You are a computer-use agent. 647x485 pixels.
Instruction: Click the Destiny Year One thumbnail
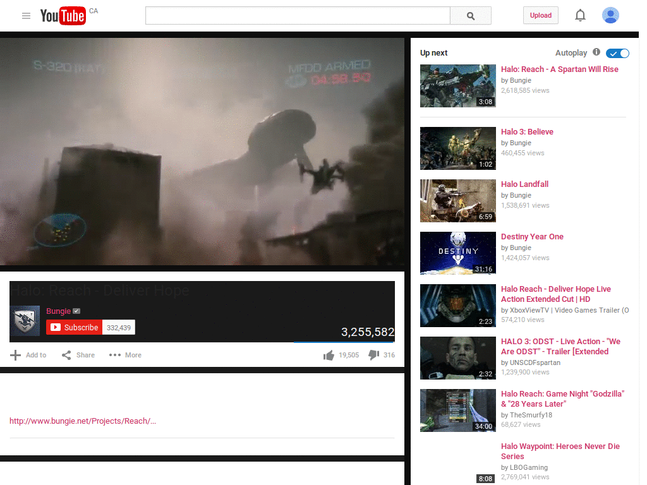click(x=458, y=253)
